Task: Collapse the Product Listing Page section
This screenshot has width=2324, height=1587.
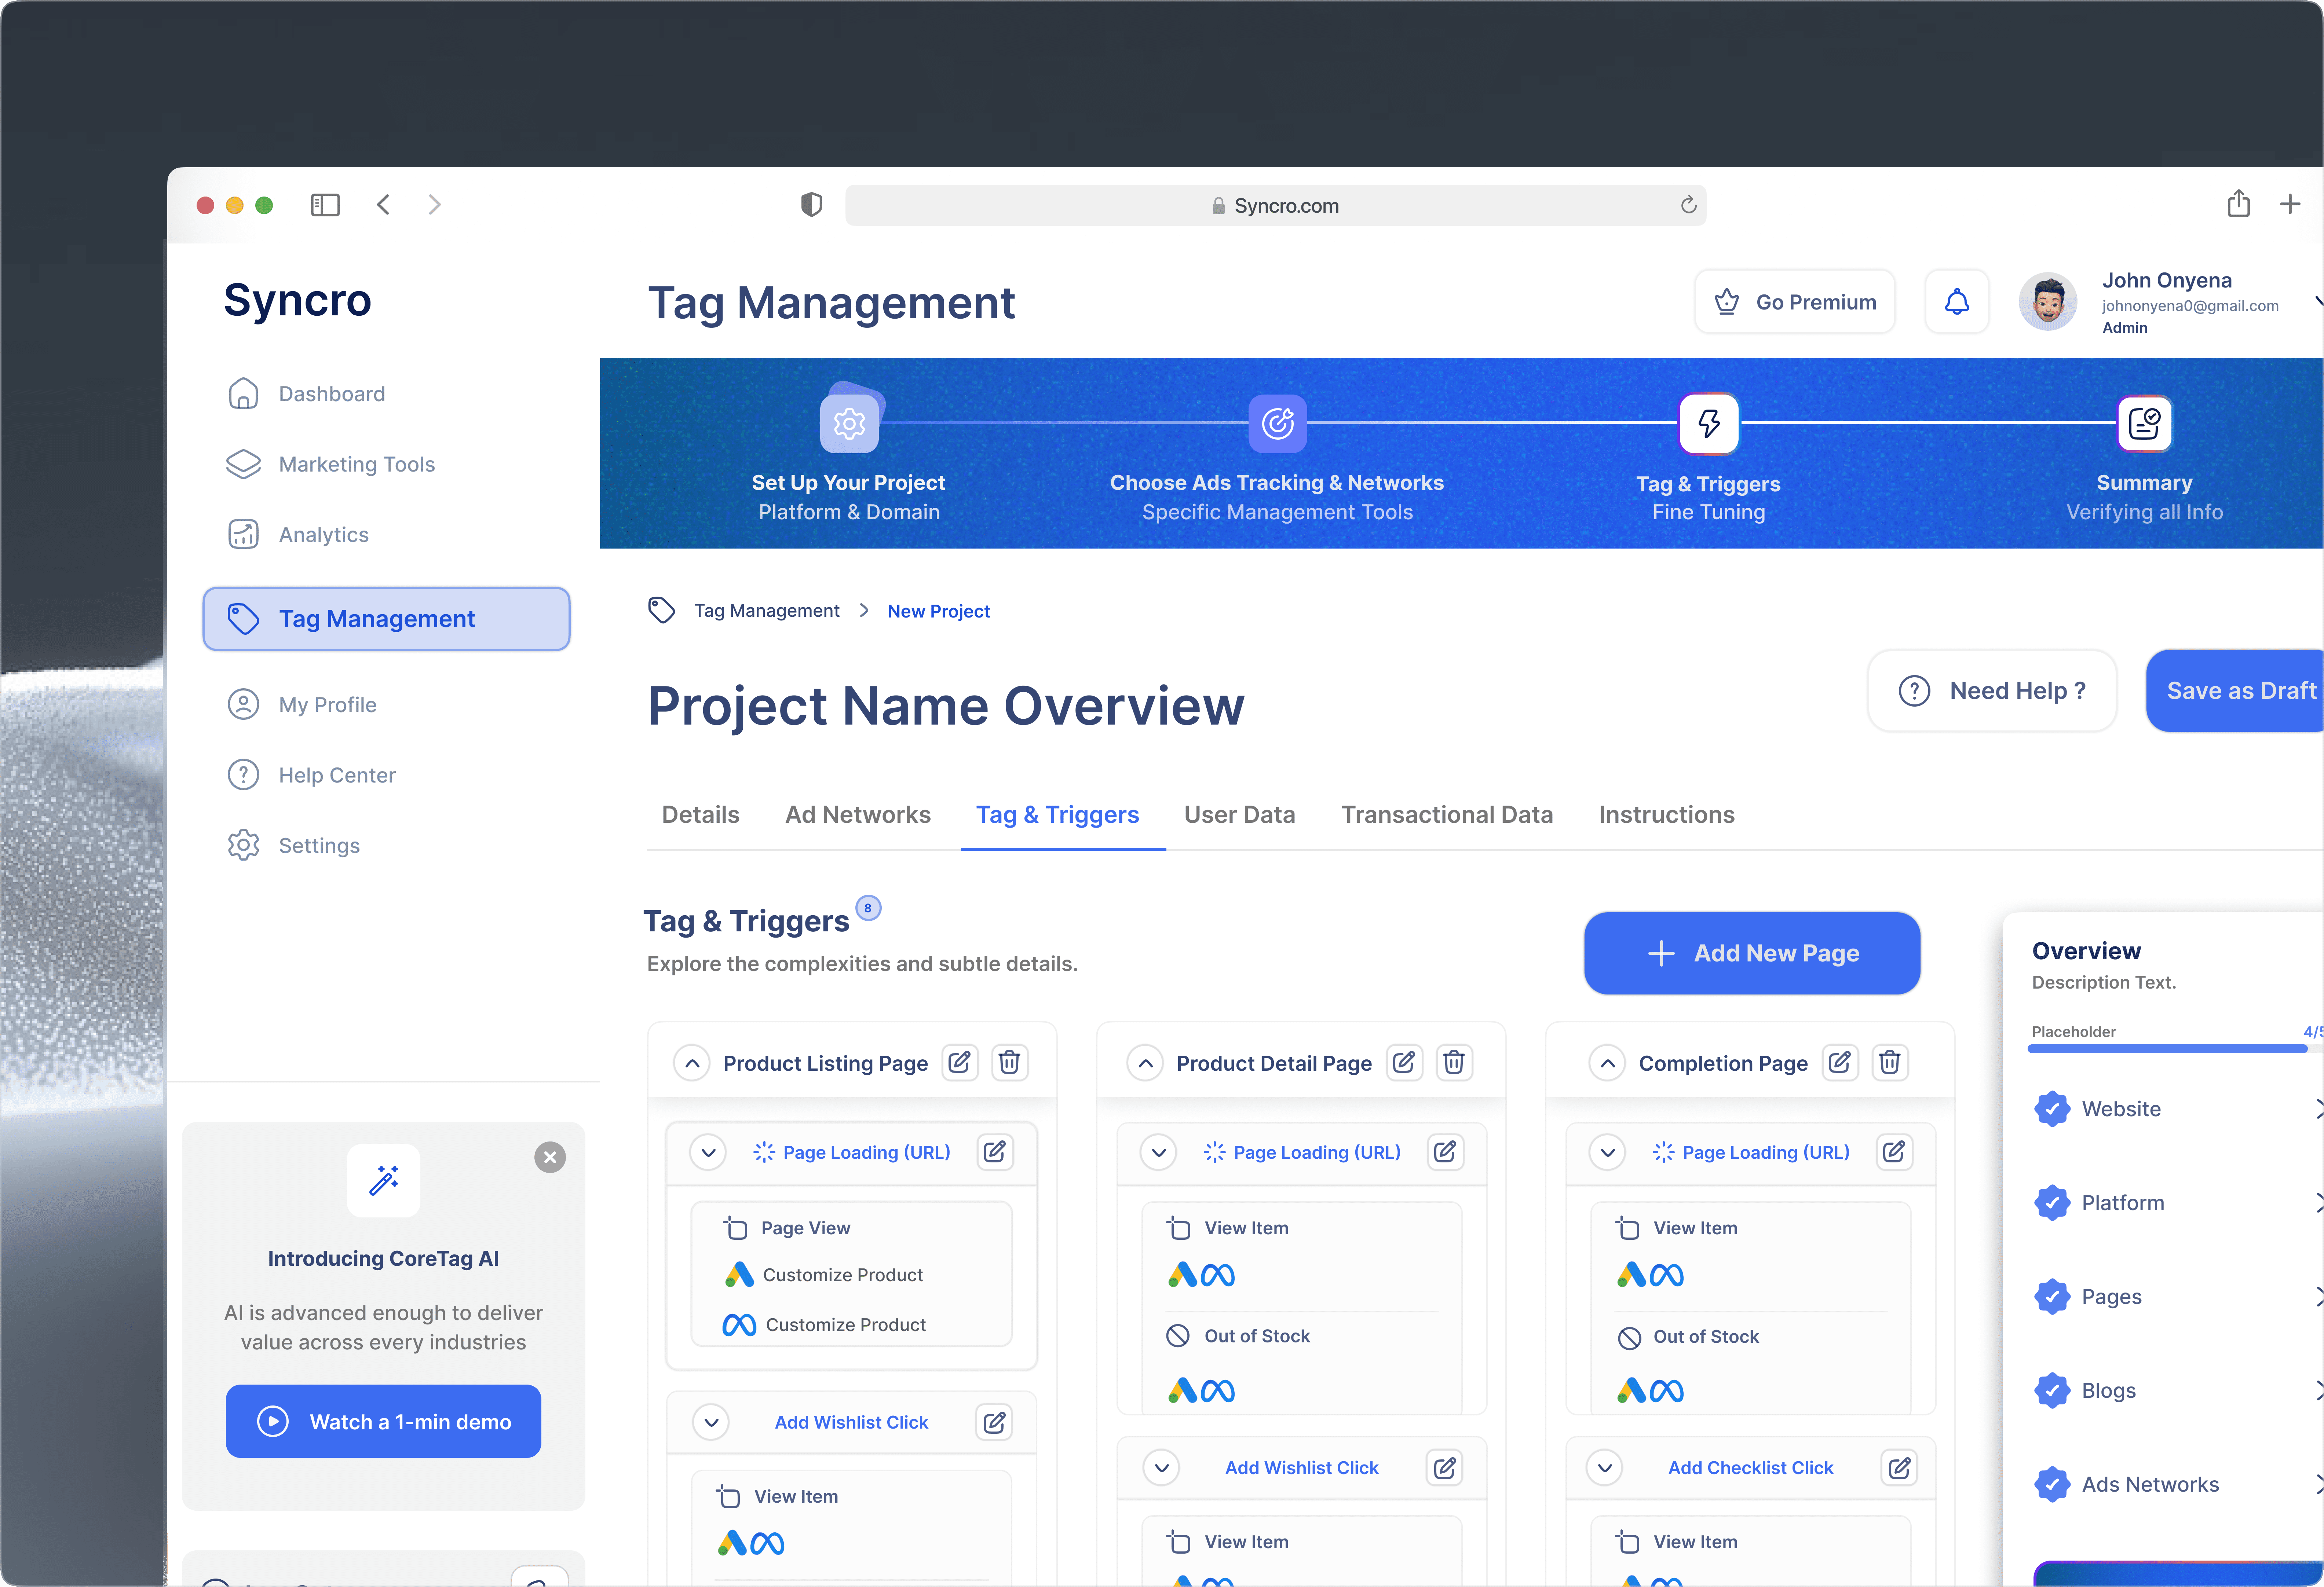Action: [692, 1063]
